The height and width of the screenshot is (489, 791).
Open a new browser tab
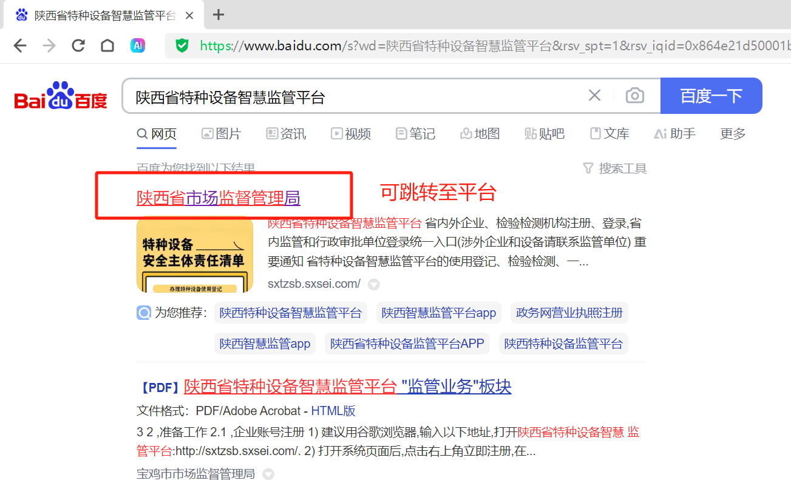(219, 15)
